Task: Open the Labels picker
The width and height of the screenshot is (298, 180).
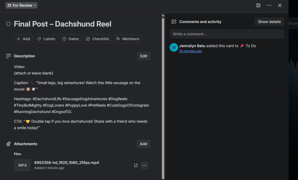Action: [46, 39]
